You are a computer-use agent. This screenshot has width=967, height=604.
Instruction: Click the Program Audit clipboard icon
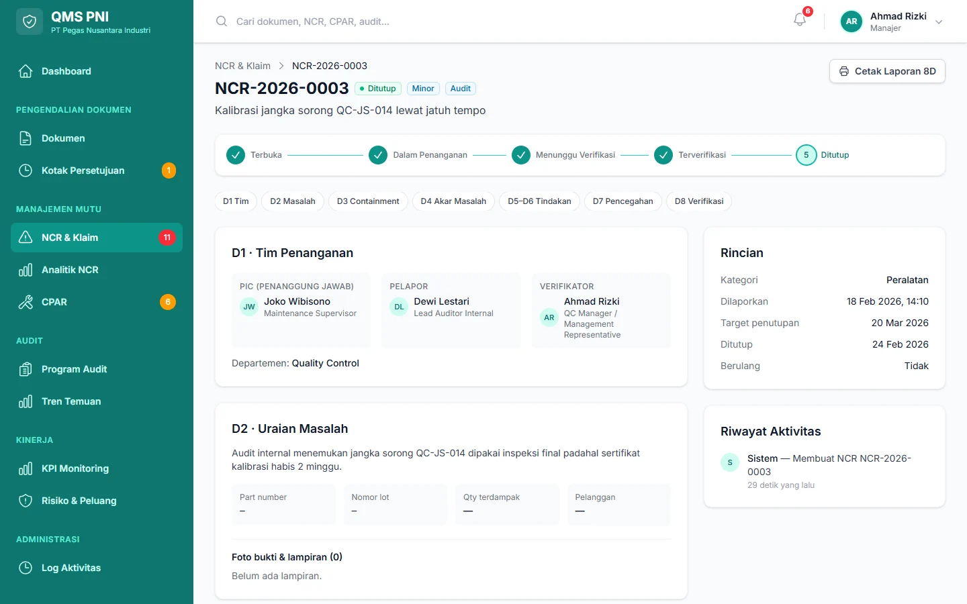click(26, 369)
